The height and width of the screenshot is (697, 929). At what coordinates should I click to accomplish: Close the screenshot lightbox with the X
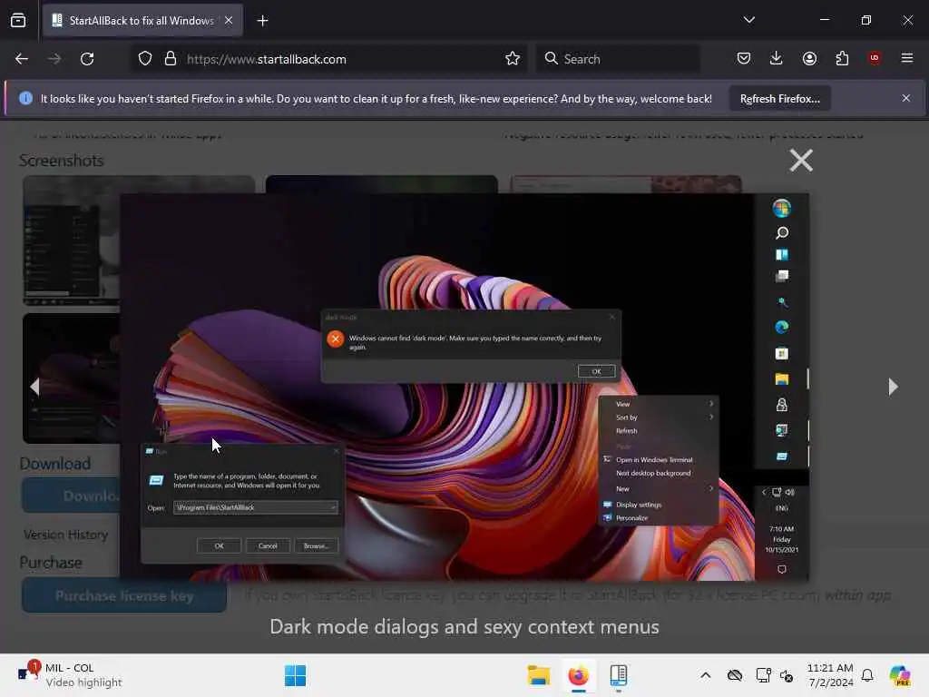801,161
